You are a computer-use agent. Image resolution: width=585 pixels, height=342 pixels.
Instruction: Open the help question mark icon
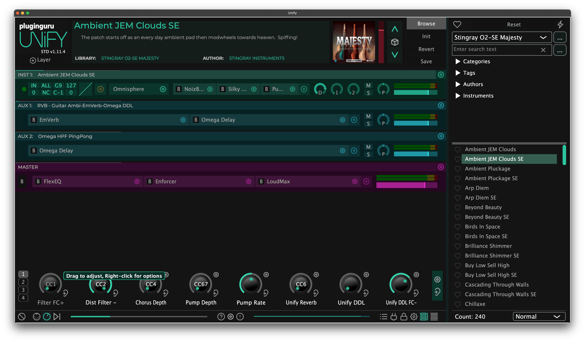point(221,317)
